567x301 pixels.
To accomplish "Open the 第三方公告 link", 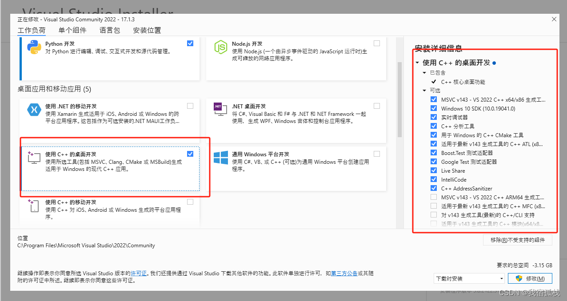I will [344, 273].
